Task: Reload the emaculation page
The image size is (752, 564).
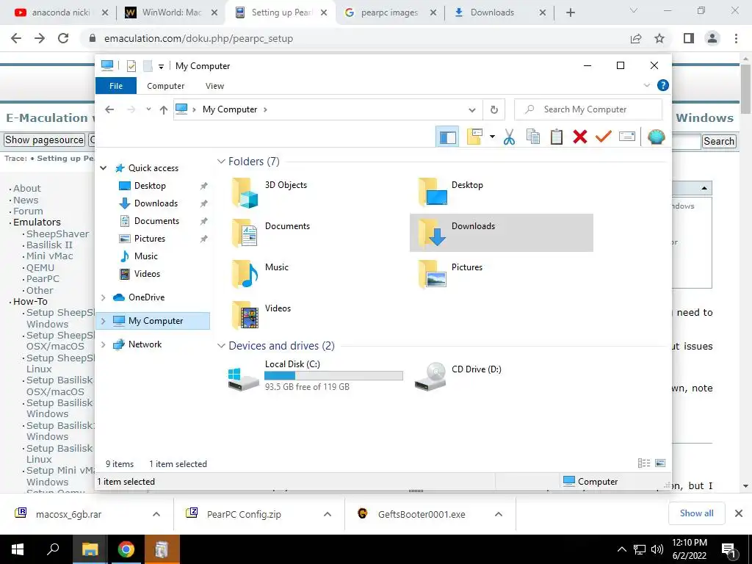Action: pos(63,38)
